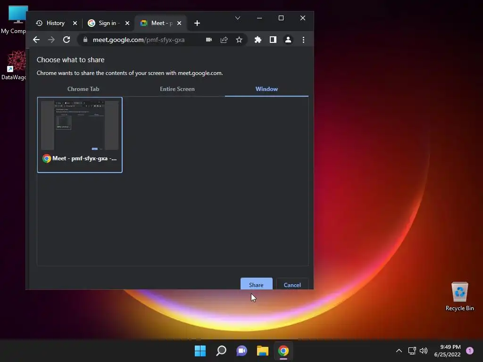Open the DataWagon desktop shortcut

(14, 66)
